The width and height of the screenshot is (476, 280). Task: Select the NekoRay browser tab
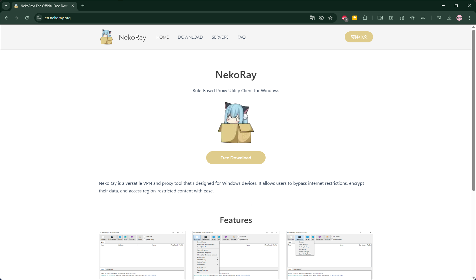click(44, 6)
